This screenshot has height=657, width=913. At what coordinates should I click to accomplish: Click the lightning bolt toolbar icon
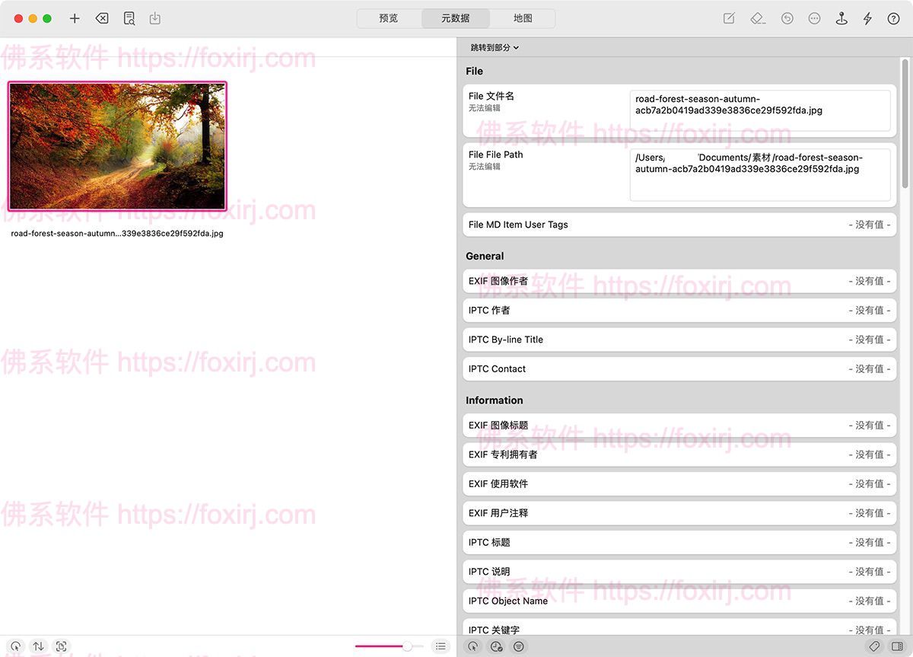coord(867,18)
